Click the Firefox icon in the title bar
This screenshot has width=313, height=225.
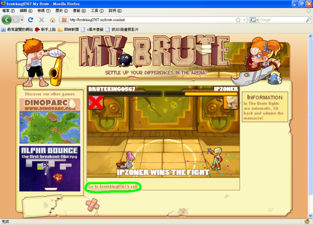tap(3, 4)
